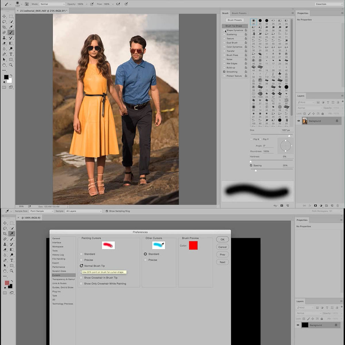Enable the Shape Dynamics checkbox

225,30
